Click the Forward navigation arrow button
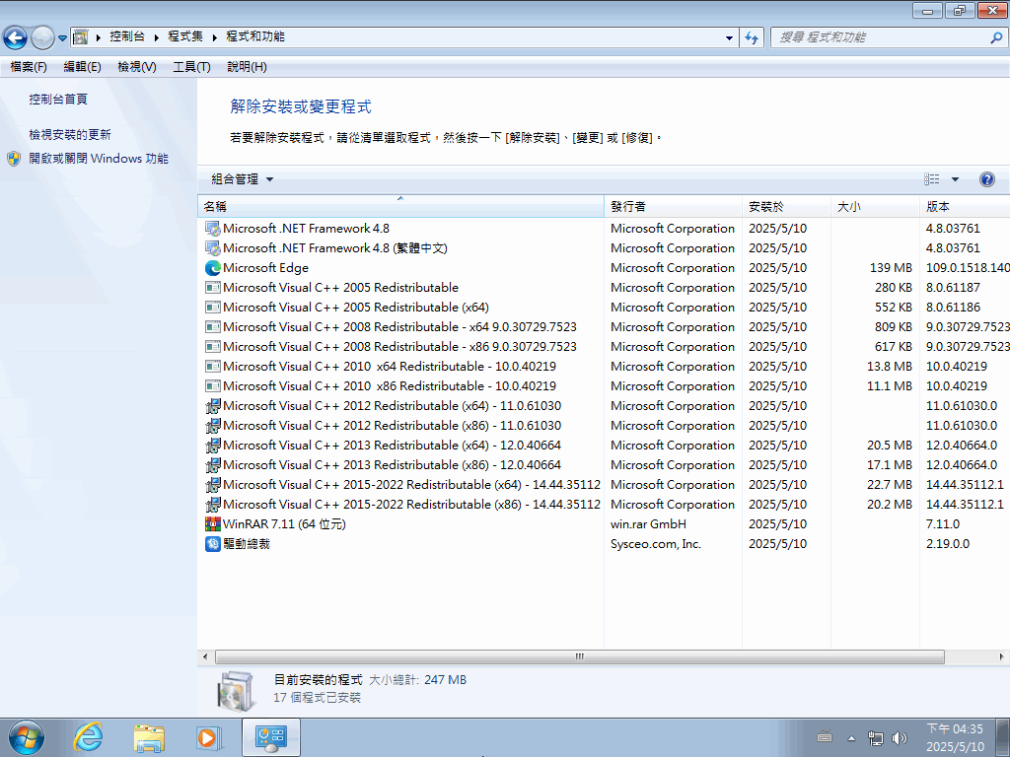Image resolution: width=1010 pixels, height=757 pixels. pyautogui.click(x=42, y=37)
